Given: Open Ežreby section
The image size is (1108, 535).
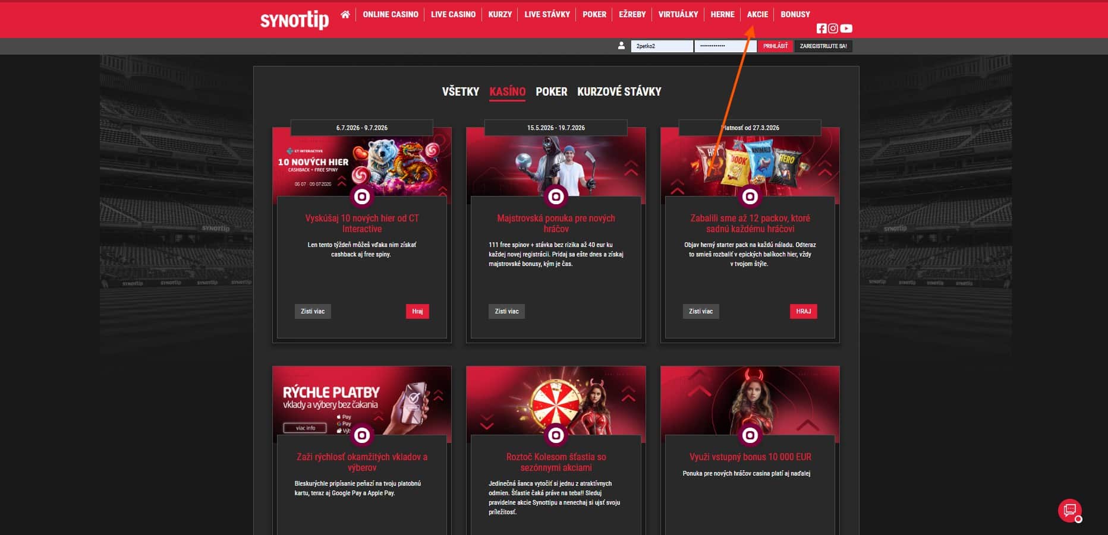Looking at the screenshot, I should point(632,14).
